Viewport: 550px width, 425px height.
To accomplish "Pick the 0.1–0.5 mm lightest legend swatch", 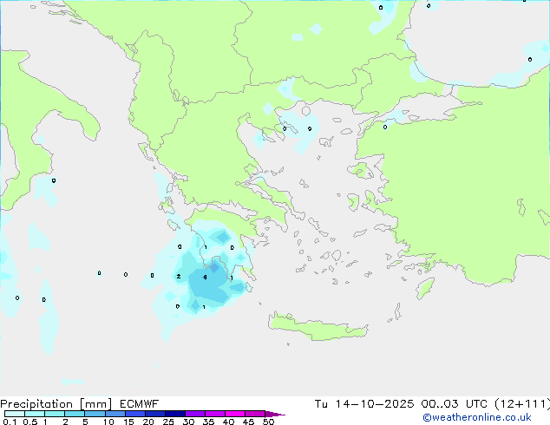I will (15, 414).
